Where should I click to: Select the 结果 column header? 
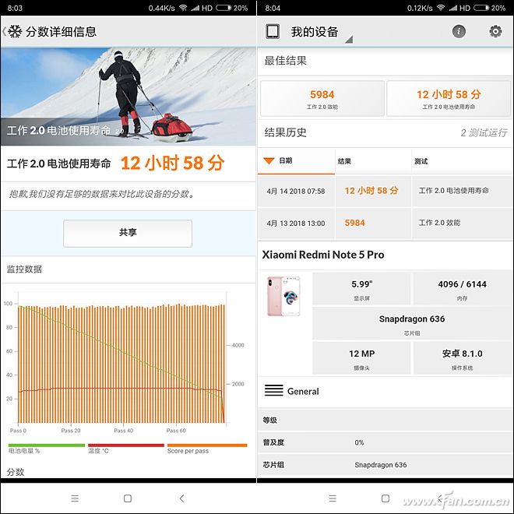pos(373,161)
